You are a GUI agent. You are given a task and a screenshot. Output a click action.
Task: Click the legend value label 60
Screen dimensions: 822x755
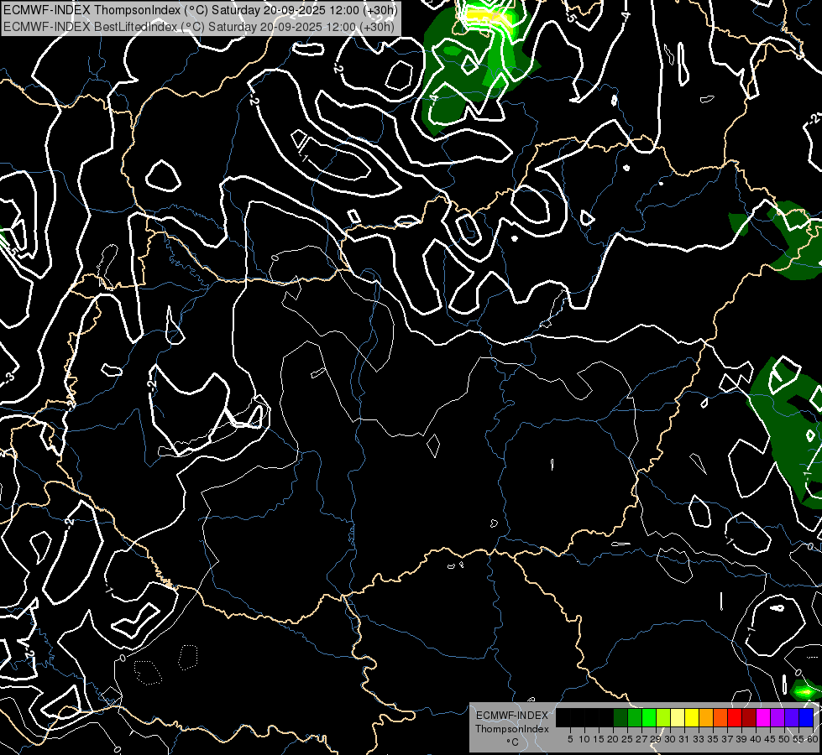(x=812, y=739)
